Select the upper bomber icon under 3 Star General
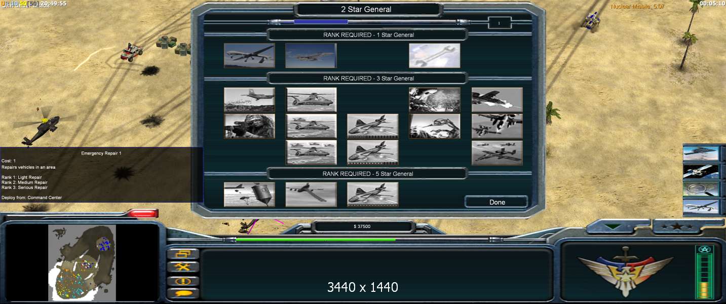Screen dimensions: 726x304 tap(373, 126)
